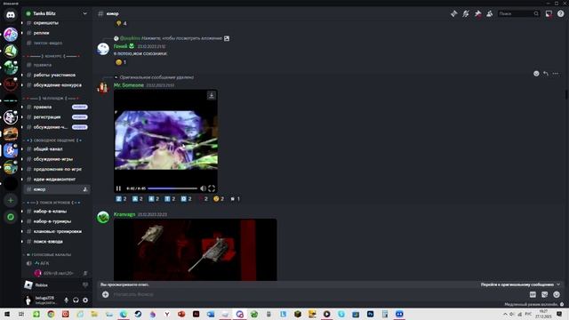Reply to Mr. Someone's message

[x=545, y=74]
